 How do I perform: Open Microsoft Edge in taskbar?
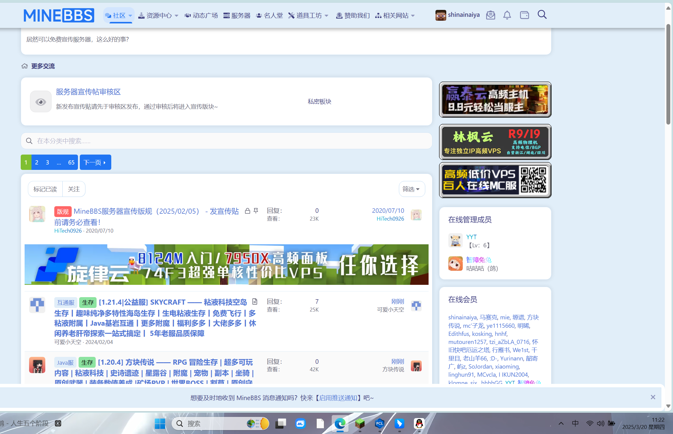point(340,423)
